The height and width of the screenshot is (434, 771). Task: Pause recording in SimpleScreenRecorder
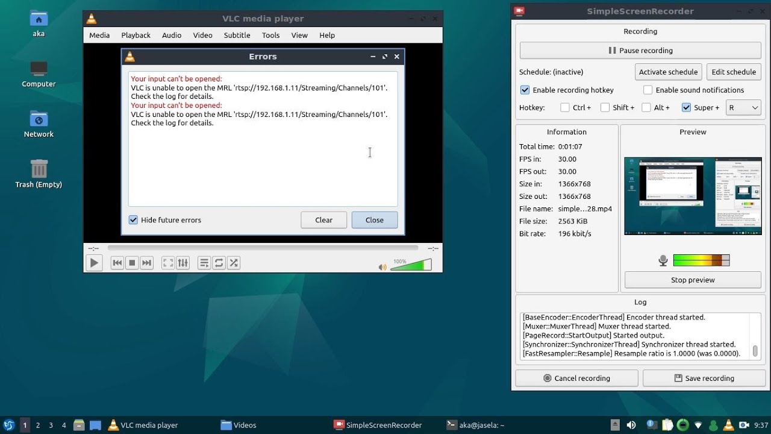pyautogui.click(x=640, y=51)
